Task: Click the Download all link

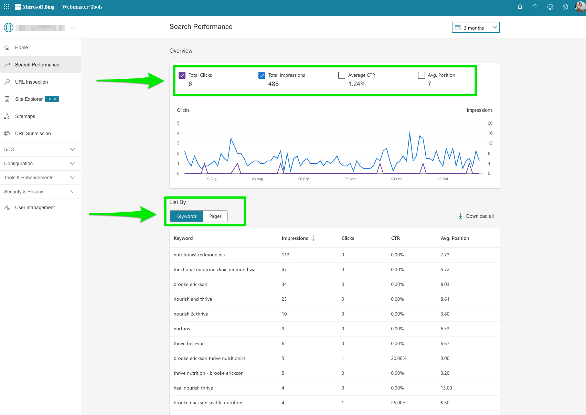Action: tap(476, 216)
